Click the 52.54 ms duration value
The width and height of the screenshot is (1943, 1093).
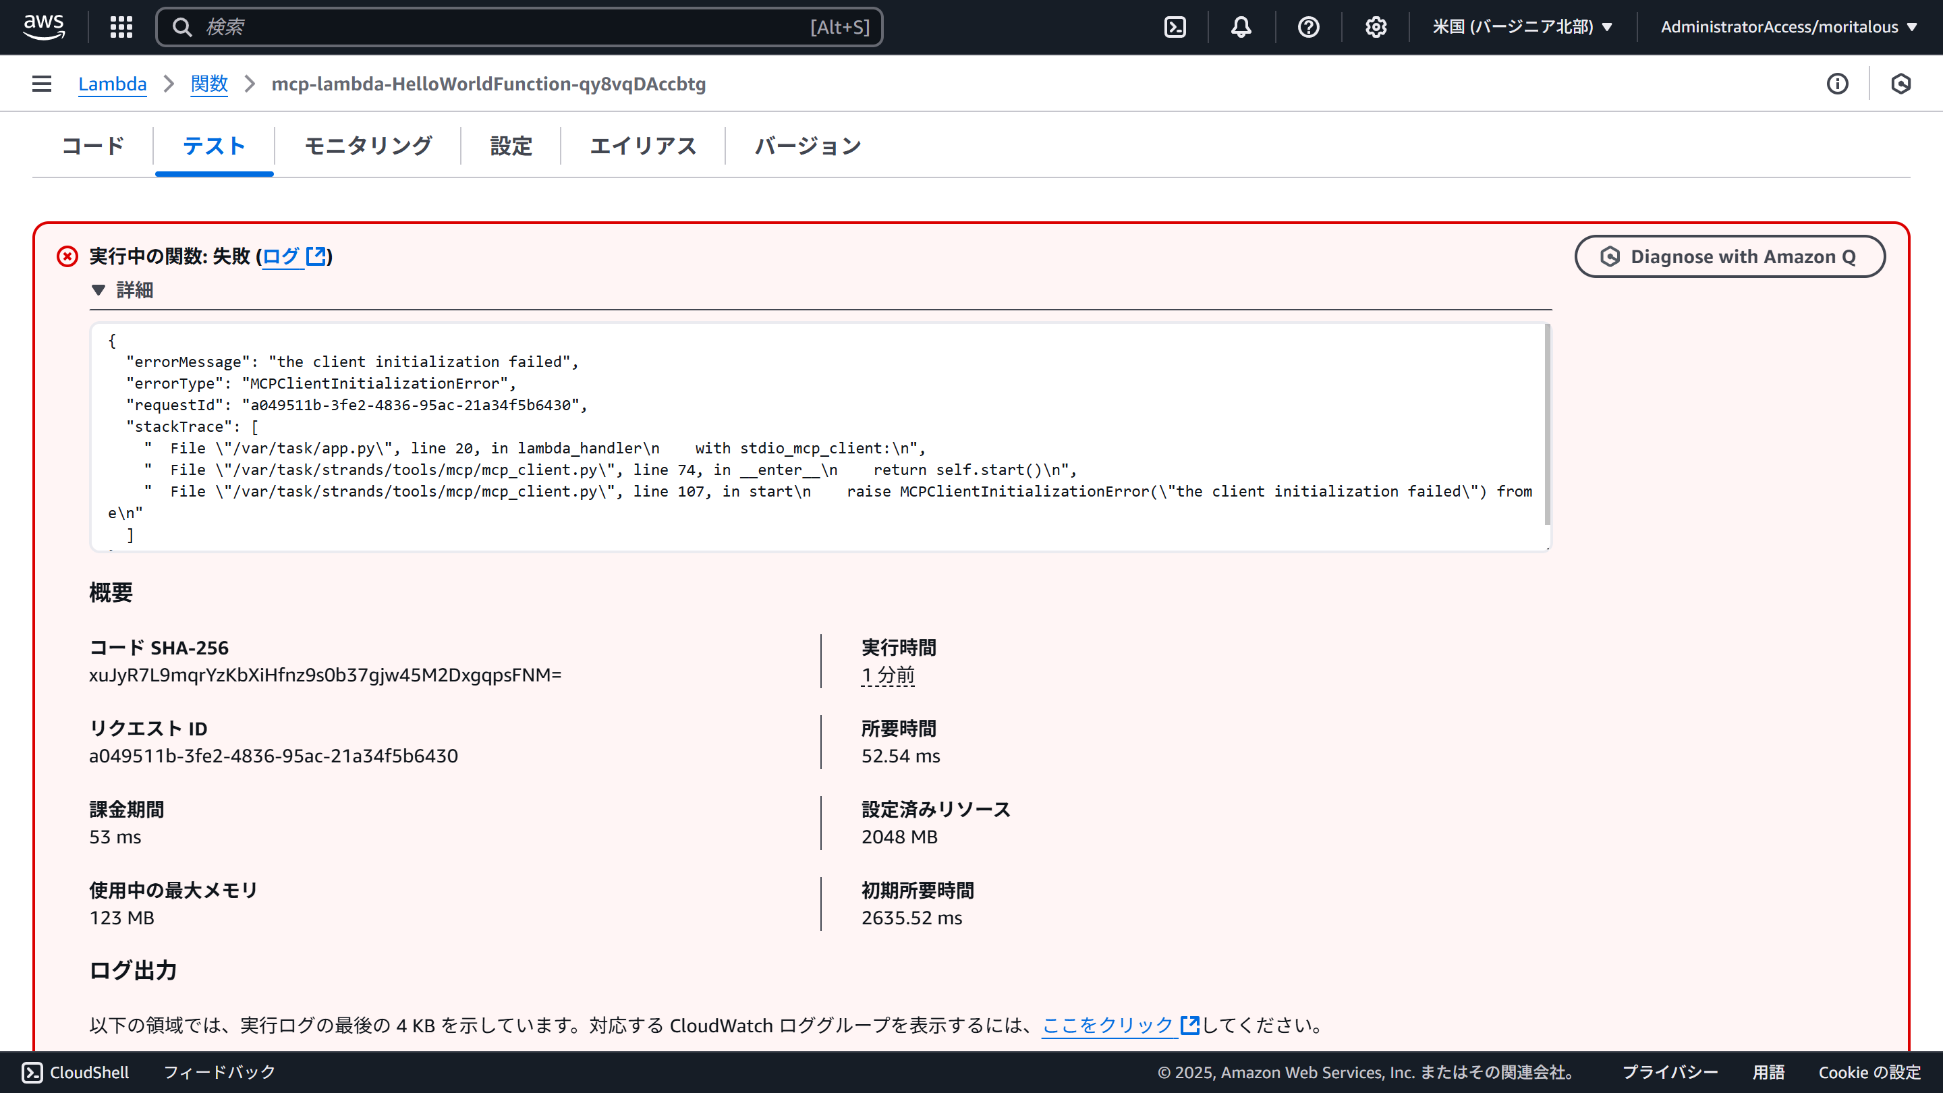tap(901, 756)
